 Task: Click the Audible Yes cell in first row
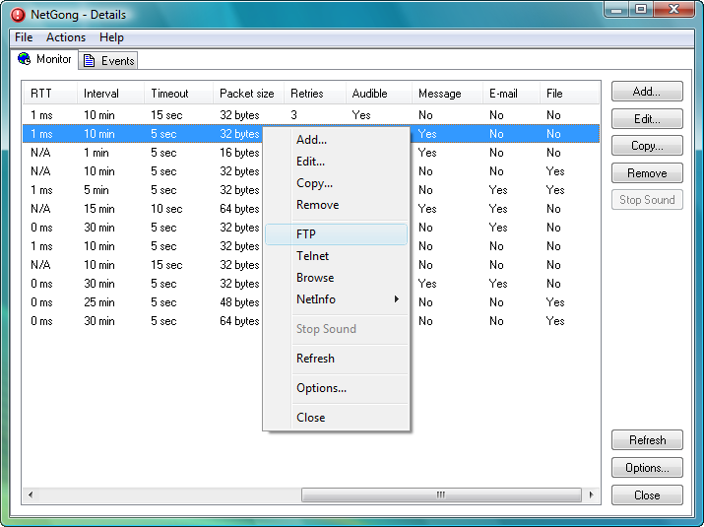coord(361,115)
